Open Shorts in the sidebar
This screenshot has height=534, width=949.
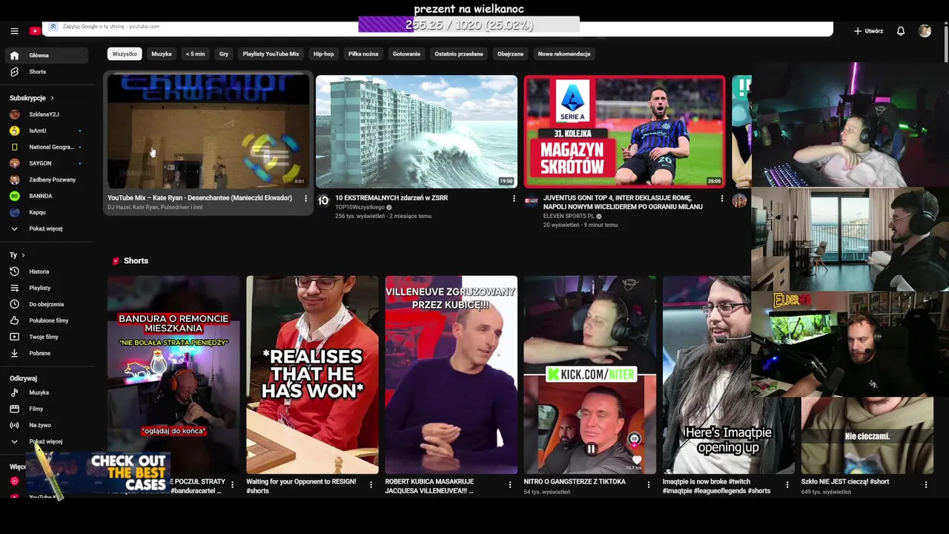(x=37, y=72)
